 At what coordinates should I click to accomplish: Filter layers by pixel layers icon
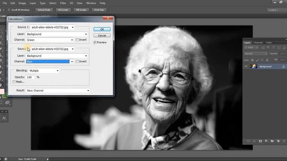[263, 48]
